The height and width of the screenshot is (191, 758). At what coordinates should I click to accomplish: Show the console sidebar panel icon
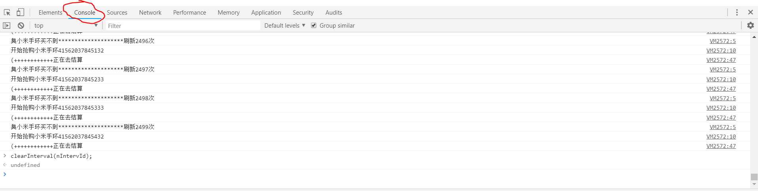pyautogui.click(x=7, y=26)
